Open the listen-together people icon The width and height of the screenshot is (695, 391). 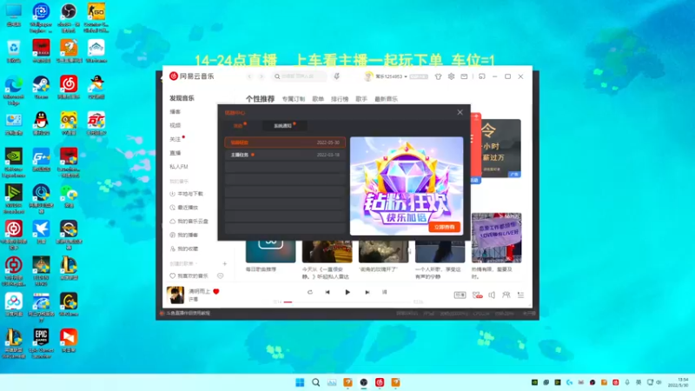[x=506, y=295]
